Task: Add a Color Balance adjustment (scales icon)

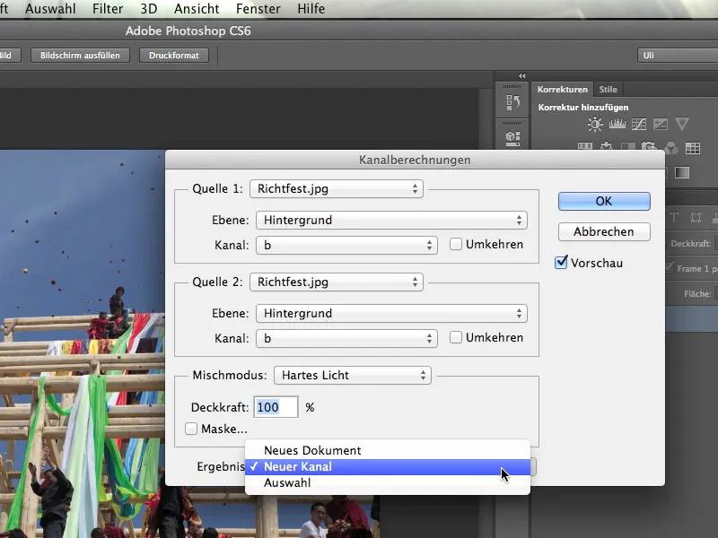Action: click(x=607, y=146)
